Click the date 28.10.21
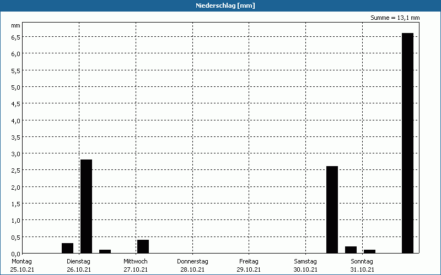This screenshot has height=275, width=441. (x=192, y=270)
